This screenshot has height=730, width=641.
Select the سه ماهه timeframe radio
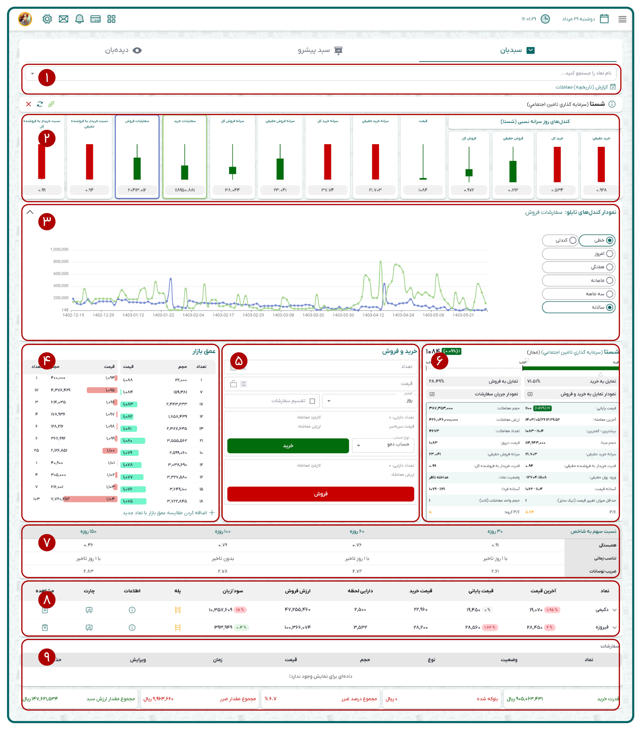pyautogui.click(x=610, y=294)
